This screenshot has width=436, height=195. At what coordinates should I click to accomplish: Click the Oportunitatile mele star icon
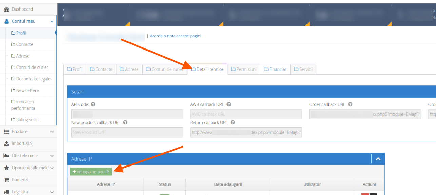click(x=6, y=168)
